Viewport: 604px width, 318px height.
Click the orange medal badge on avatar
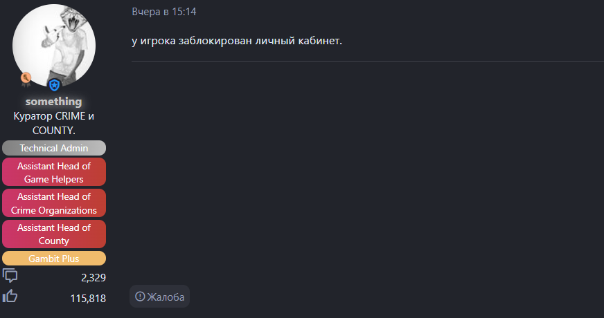click(26, 78)
